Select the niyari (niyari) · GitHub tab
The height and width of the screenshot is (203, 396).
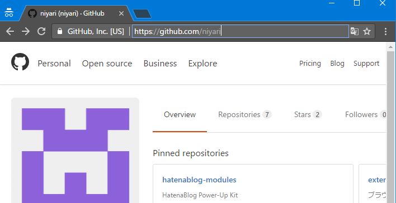[76, 13]
